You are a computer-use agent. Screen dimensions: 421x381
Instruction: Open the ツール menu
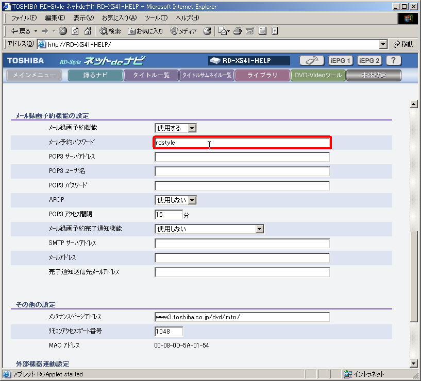coord(156,18)
